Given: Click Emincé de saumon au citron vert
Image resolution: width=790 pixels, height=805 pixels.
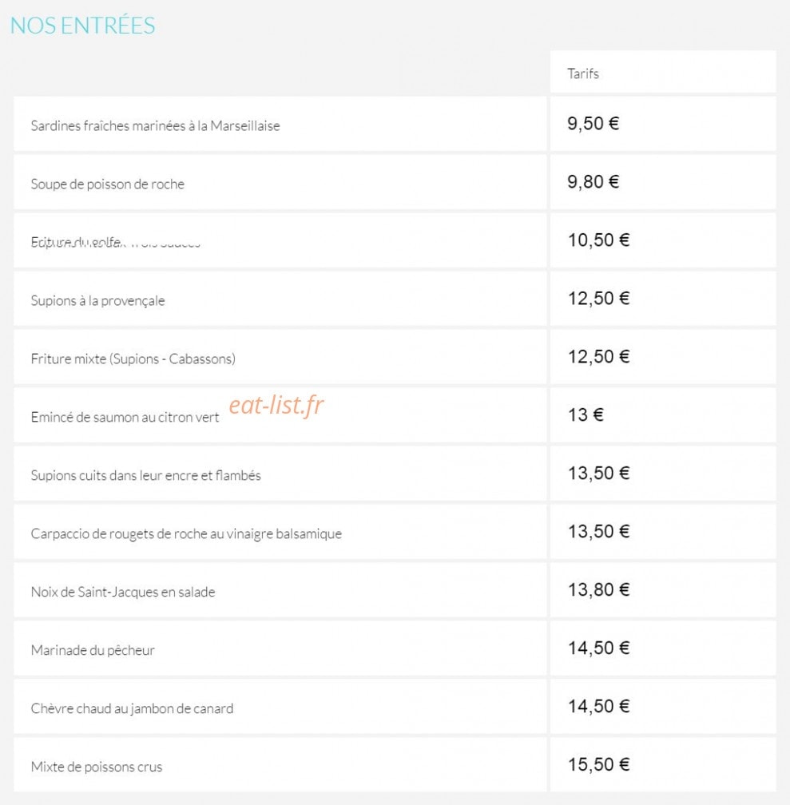Looking at the screenshot, I should pos(125,417).
